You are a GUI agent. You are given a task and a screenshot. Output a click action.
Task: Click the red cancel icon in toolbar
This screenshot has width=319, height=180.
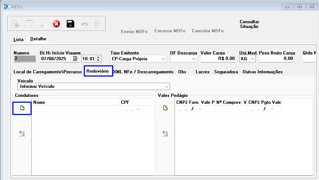pos(56,24)
